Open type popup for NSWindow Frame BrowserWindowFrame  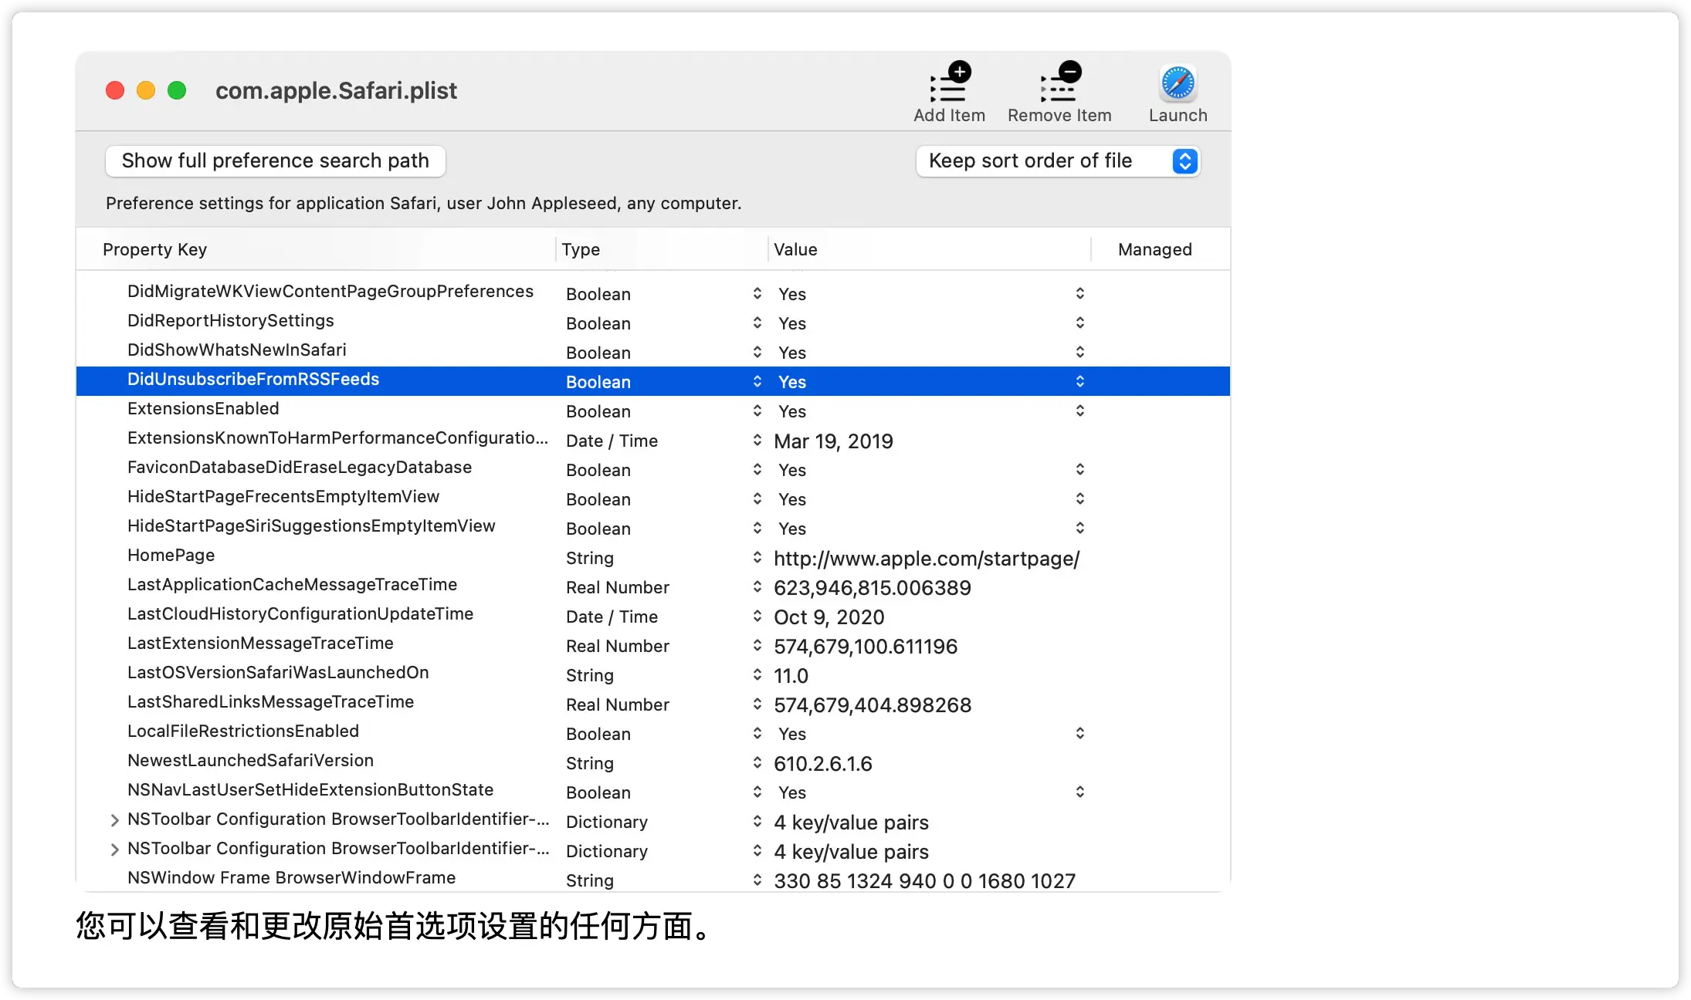757,880
